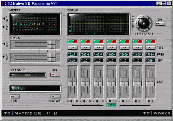Click the low-shelf filter type icon of the 62.7 band
The width and height of the screenshot is (173, 121).
tap(73, 48)
